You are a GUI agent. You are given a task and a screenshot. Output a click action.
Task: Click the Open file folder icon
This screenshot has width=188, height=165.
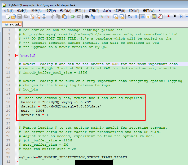click(x=14, y=16)
